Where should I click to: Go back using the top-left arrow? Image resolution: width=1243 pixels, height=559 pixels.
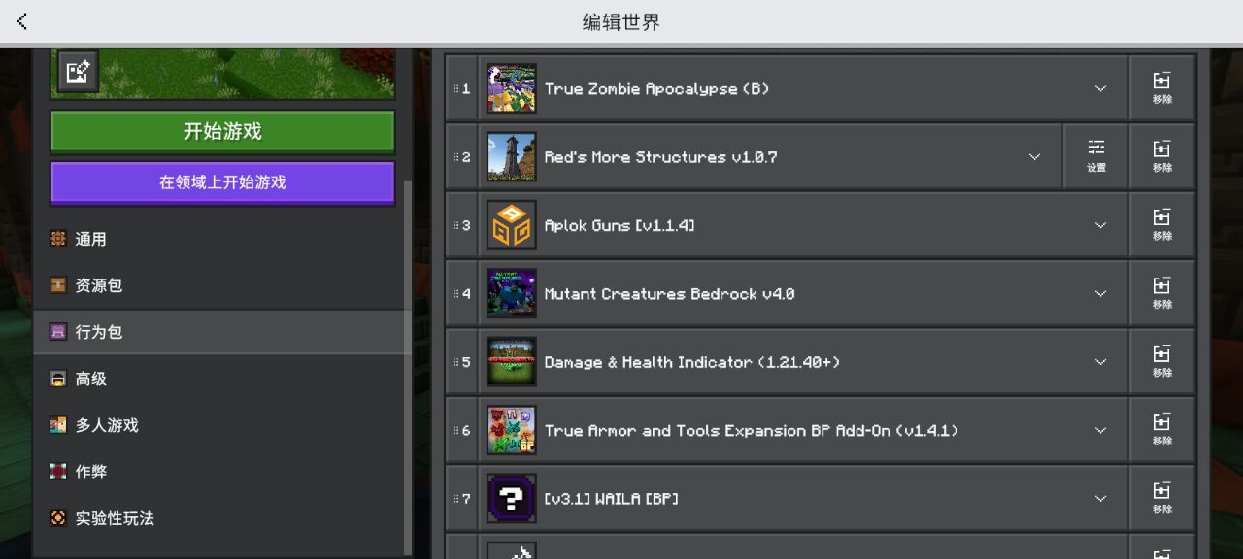coord(22,21)
